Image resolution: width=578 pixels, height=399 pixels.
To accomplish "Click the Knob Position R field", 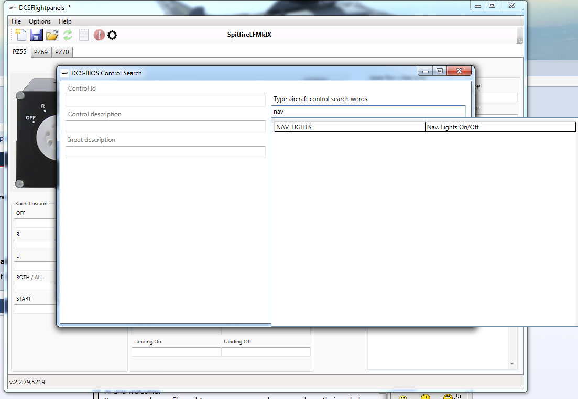I will (35, 244).
